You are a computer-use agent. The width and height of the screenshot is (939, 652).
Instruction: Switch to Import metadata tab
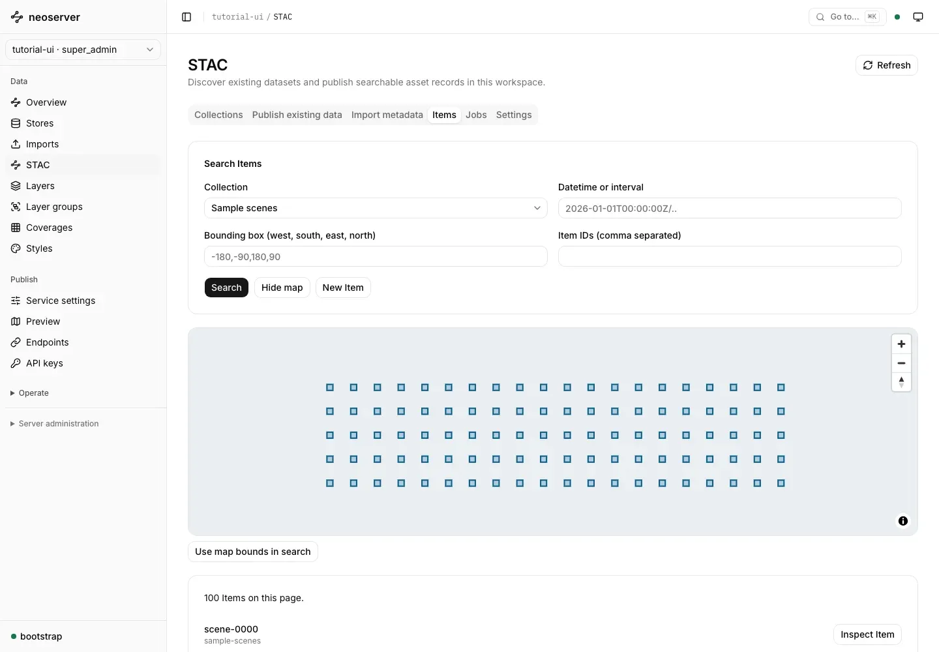click(x=387, y=115)
